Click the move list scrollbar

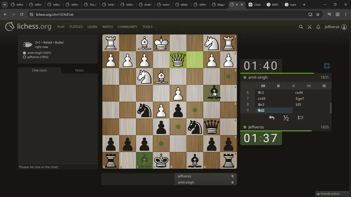(x=331, y=108)
